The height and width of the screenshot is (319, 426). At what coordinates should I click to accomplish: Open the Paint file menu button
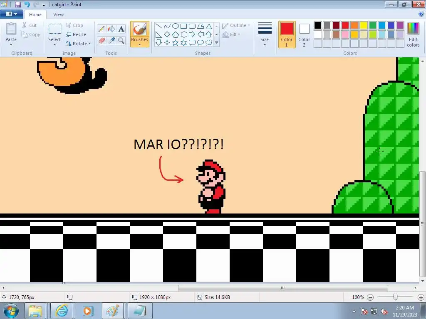point(11,14)
